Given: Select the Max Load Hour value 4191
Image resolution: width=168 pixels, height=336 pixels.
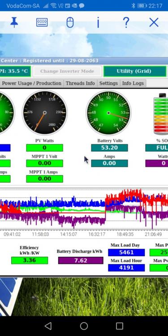Looking at the screenshot, I should click(x=126, y=267).
